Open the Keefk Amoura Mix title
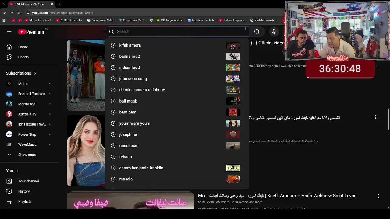 278,196
